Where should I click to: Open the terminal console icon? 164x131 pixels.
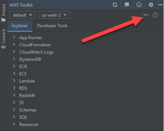click(127, 5)
